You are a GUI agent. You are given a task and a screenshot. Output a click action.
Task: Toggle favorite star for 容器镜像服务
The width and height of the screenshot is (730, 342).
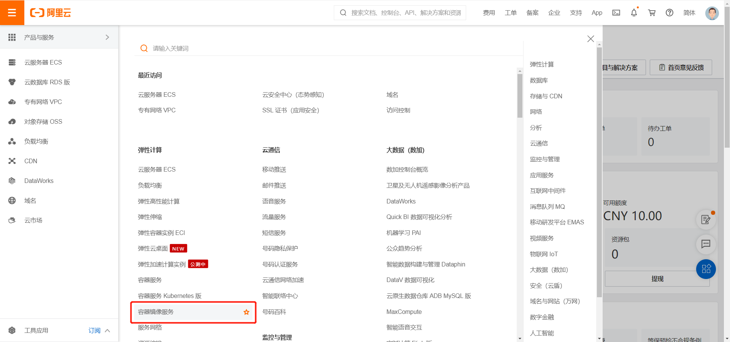pos(246,312)
